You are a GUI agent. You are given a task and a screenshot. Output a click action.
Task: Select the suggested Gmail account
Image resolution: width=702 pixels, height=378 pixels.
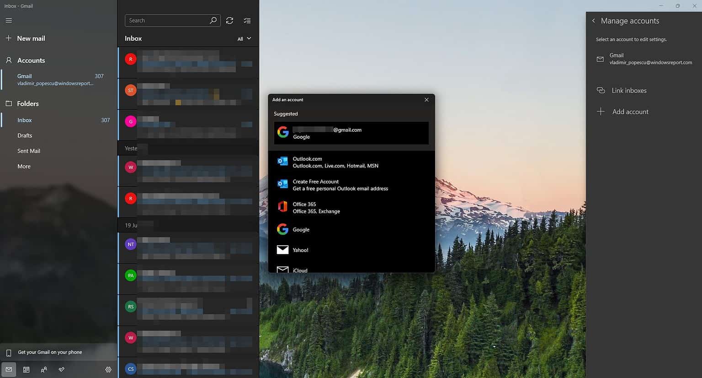click(x=351, y=133)
